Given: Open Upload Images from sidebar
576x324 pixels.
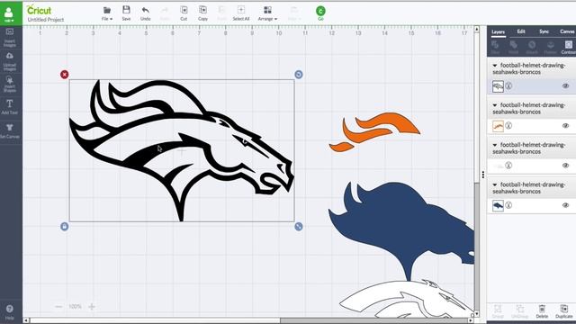Looking at the screenshot, I should [x=10, y=61].
